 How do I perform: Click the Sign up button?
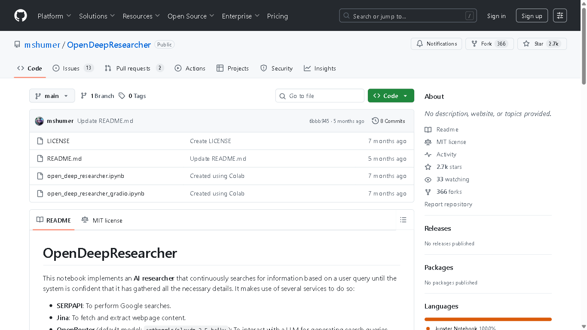click(532, 16)
